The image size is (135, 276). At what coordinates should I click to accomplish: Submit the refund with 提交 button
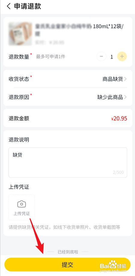point(67,265)
